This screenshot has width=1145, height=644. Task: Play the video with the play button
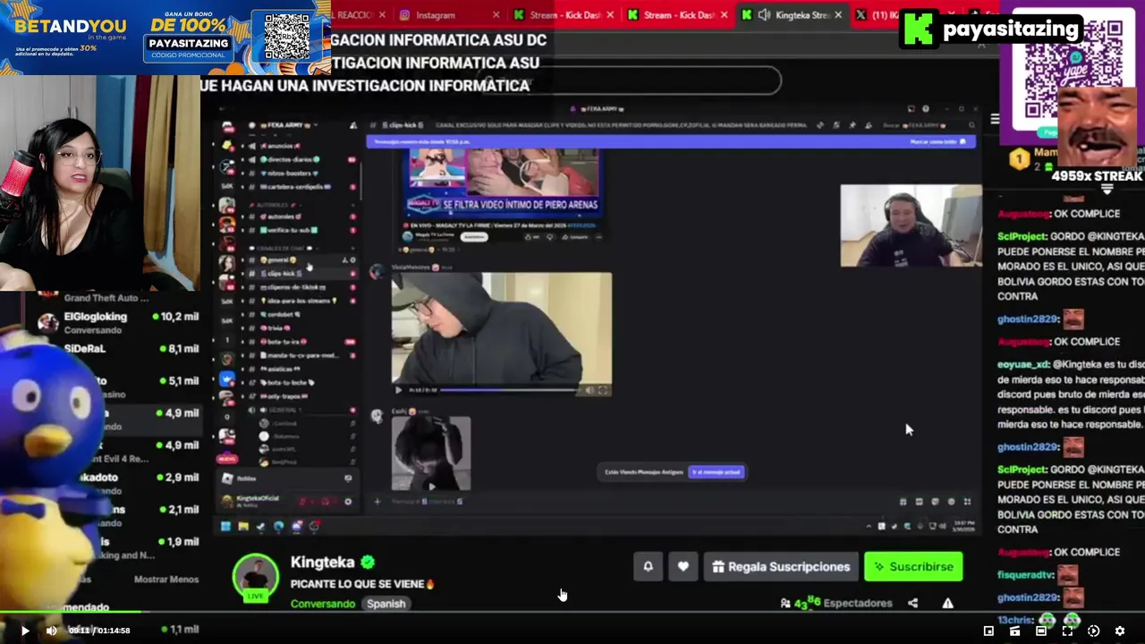pyautogui.click(x=24, y=631)
